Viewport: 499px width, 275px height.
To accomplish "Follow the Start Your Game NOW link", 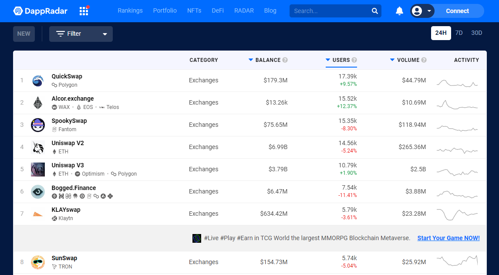I will click(x=448, y=238).
